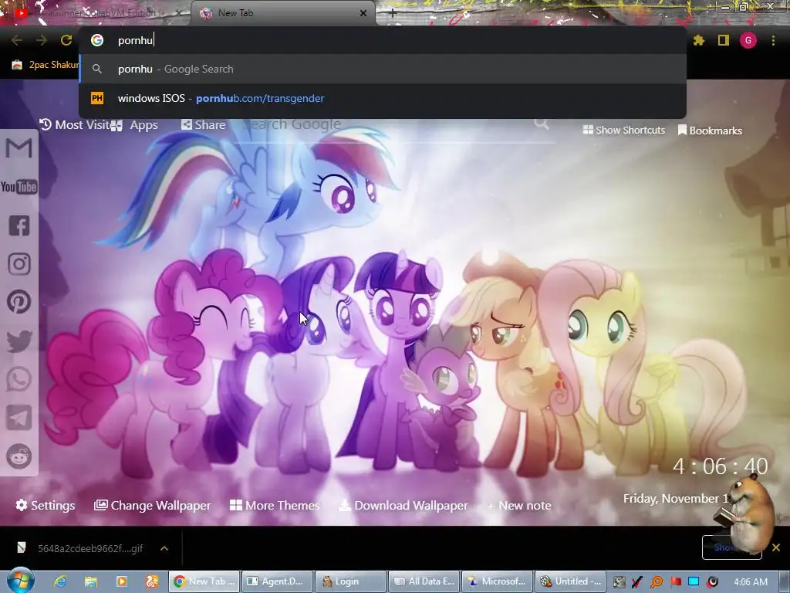Expand the download item options chevron

point(164,548)
